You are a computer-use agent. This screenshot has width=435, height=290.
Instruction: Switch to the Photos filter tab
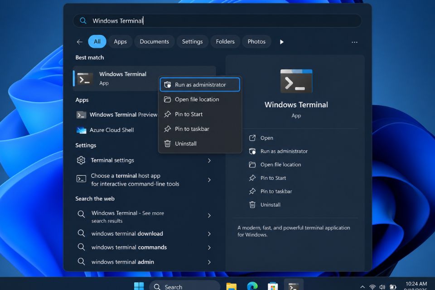pyautogui.click(x=256, y=42)
